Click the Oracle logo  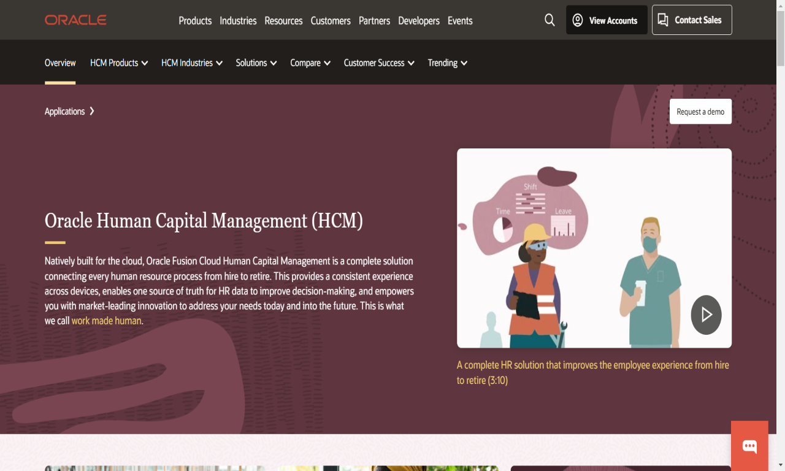tap(75, 20)
